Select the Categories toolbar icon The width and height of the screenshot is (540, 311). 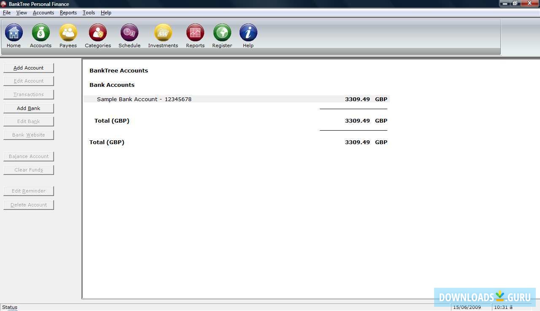[98, 32]
